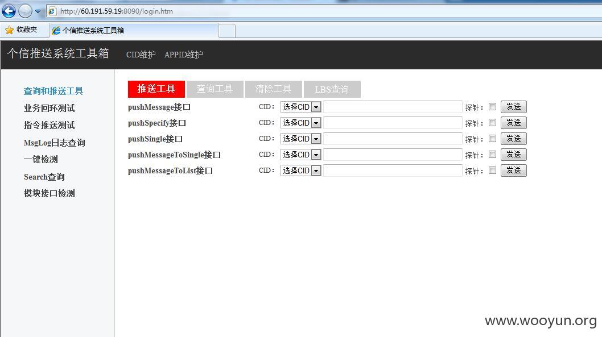The height and width of the screenshot is (337, 602).
Task: Select the 个信推送系统工具箱 browser tab
Action: (134, 30)
